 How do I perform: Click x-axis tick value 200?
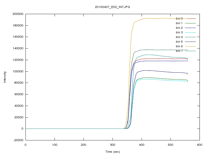click(83, 145)
